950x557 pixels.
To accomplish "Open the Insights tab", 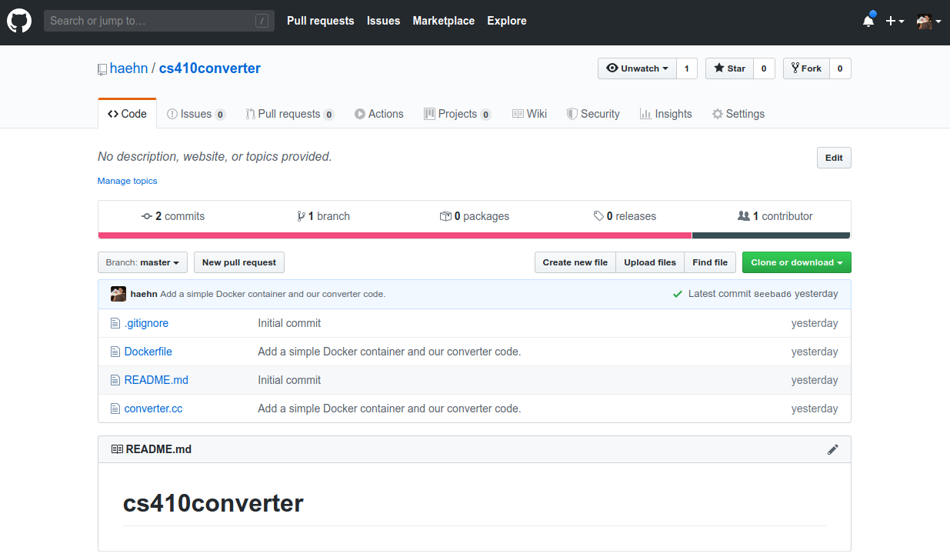I will (666, 114).
